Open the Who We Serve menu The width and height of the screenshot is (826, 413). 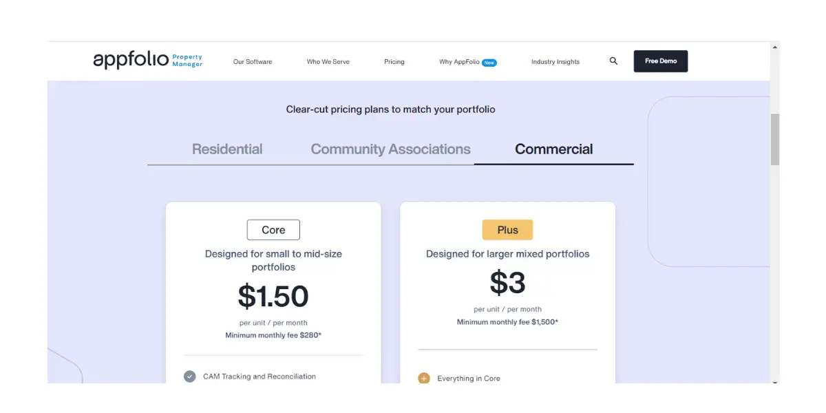[x=328, y=62]
